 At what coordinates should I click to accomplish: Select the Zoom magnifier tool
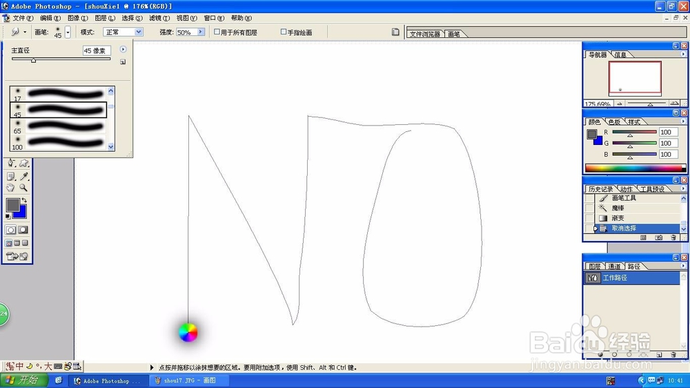[x=23, y=188]
